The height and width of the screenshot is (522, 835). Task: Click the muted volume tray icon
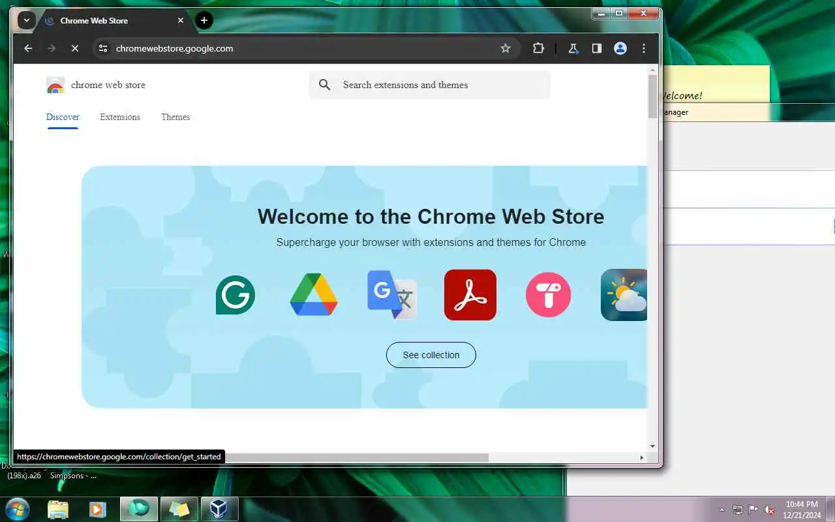[770, 510]
